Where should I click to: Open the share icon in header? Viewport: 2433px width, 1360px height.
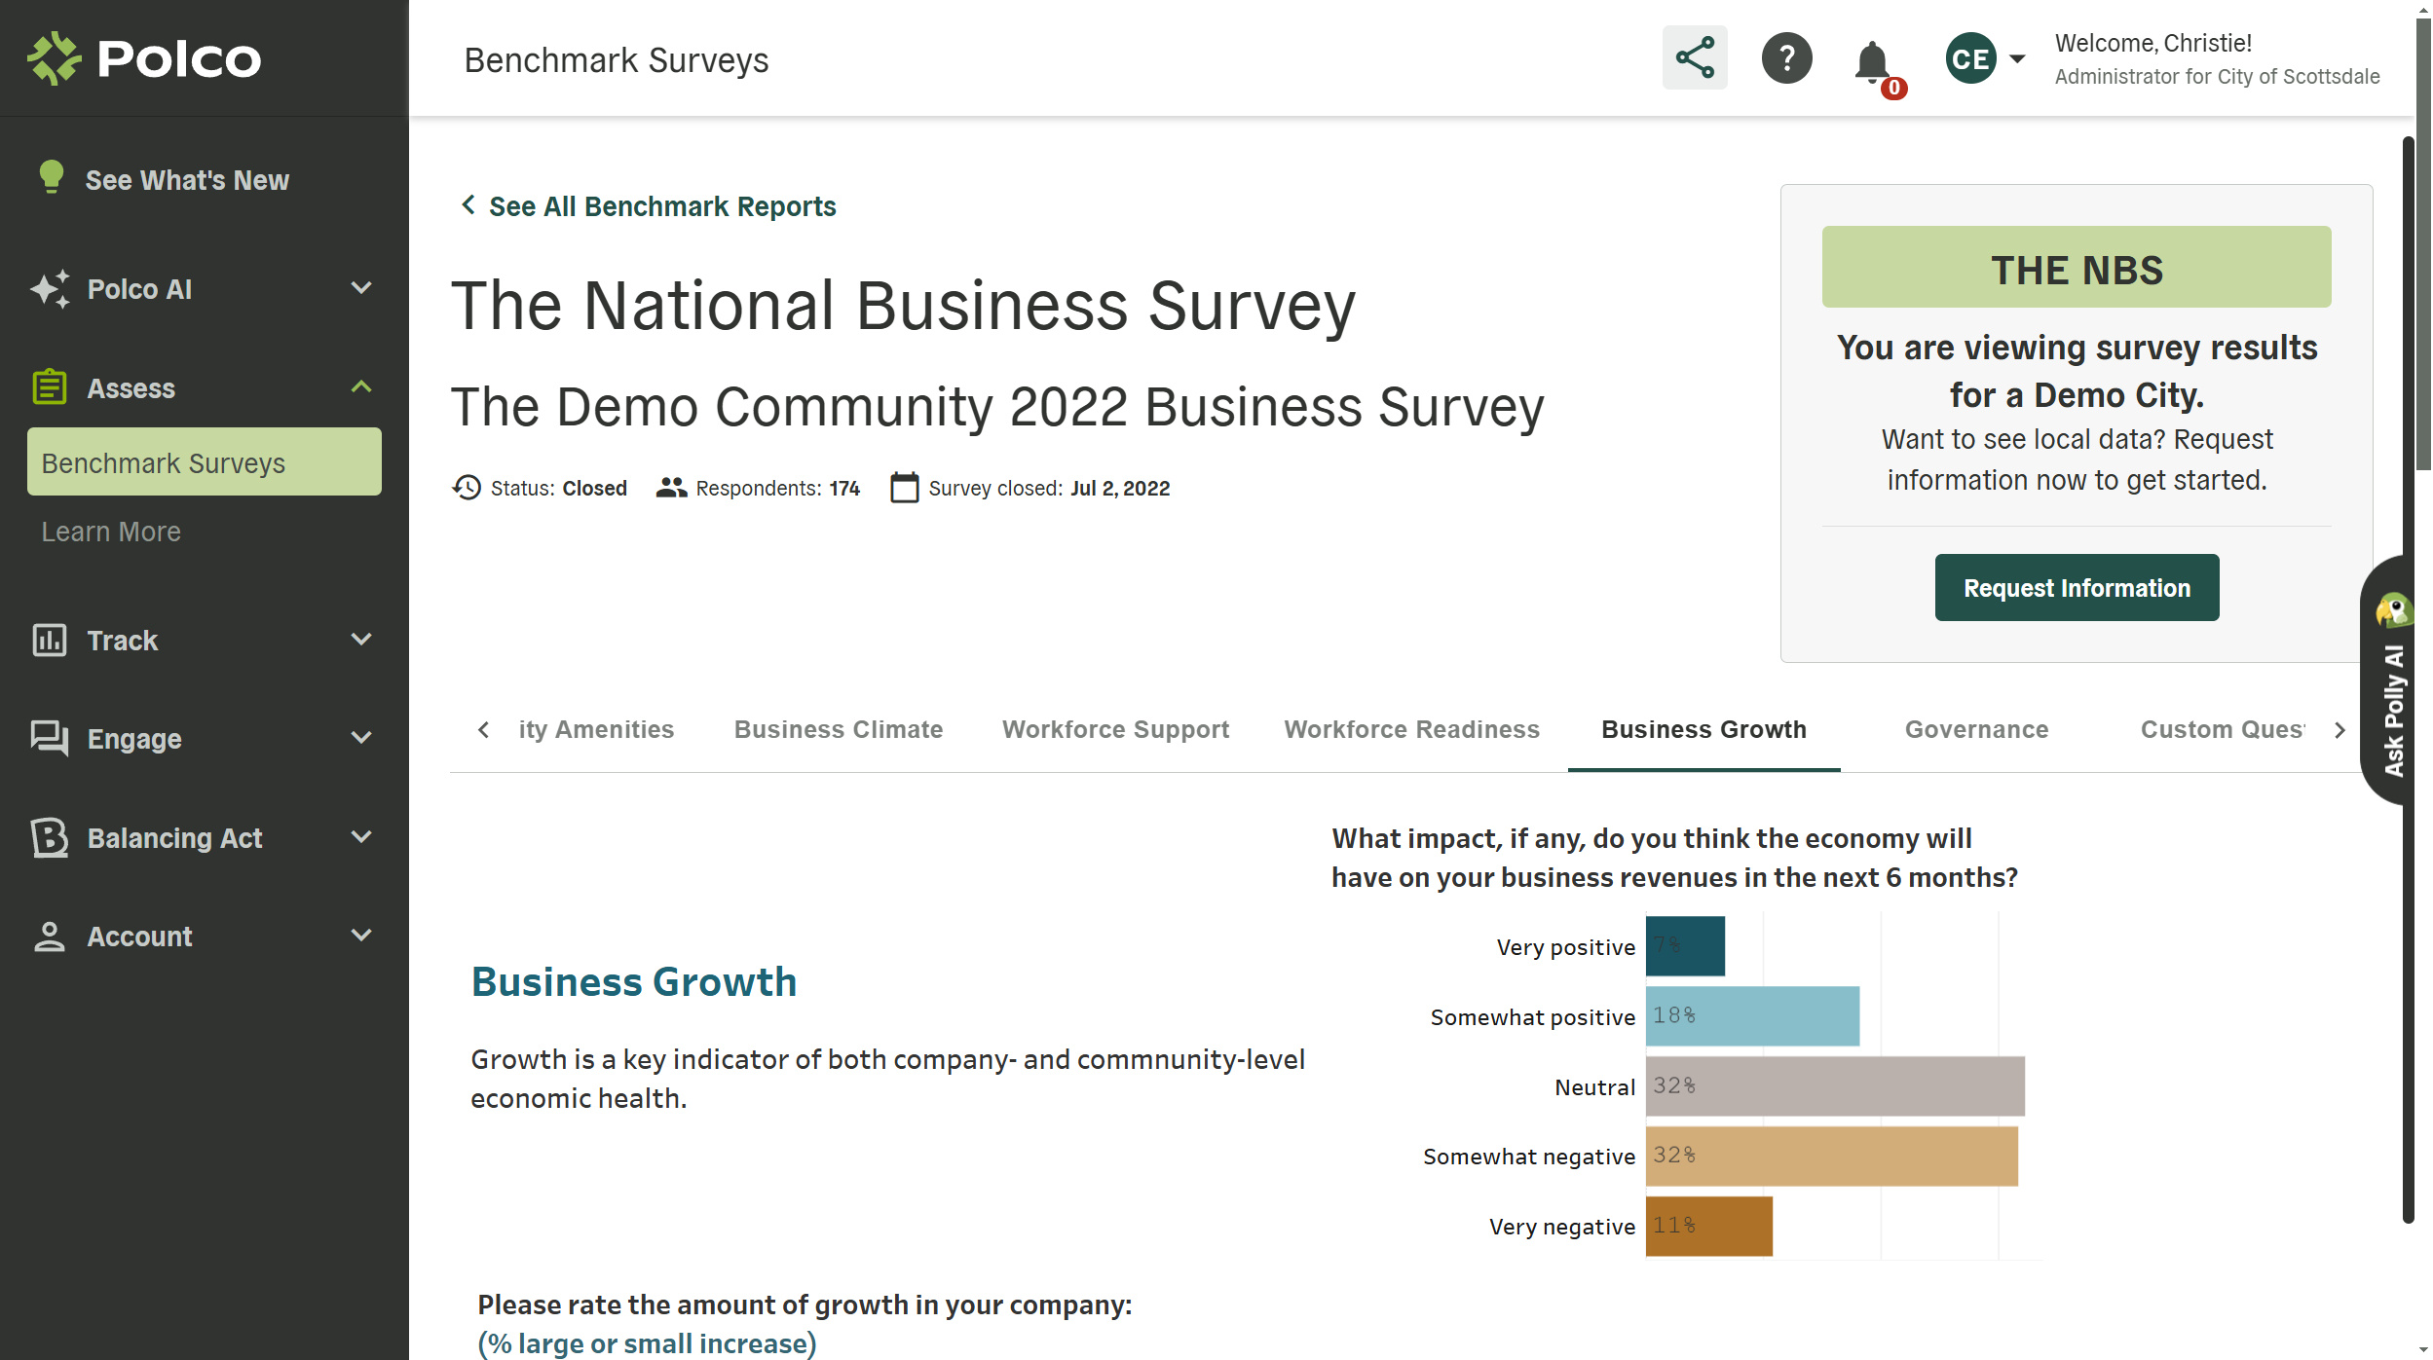[1695, 58]
